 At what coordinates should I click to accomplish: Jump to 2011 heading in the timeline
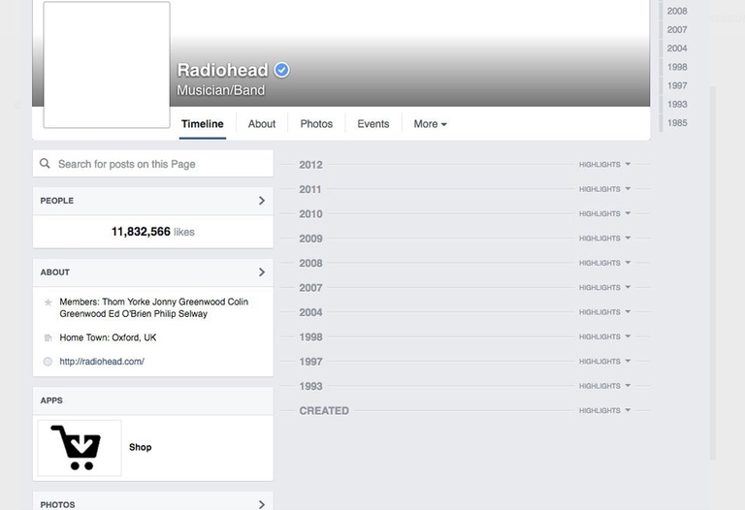tap(310, 189)
